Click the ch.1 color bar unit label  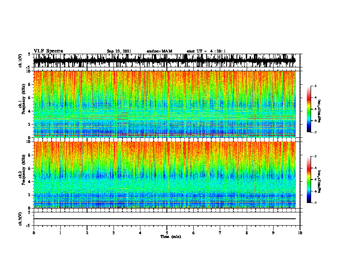(x=320, y=111)
